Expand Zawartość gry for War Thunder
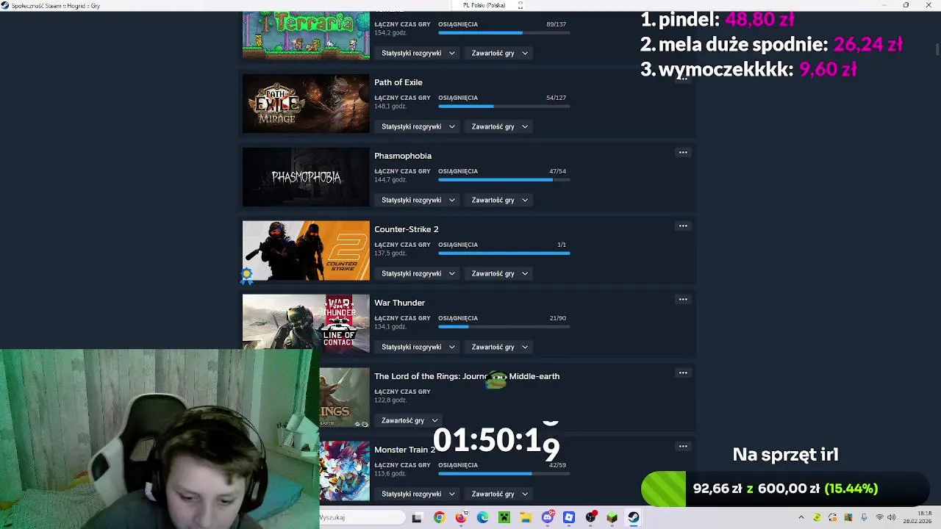Screen dimensions: 941x529 tap(500, 347)
